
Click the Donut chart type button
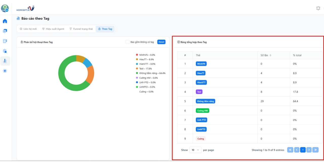(161, 42)
